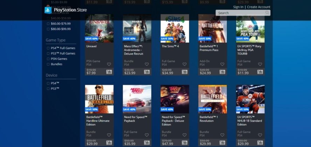311x147 pixels.
Task: Enable the Bundles game type filter
Action: 48,64
